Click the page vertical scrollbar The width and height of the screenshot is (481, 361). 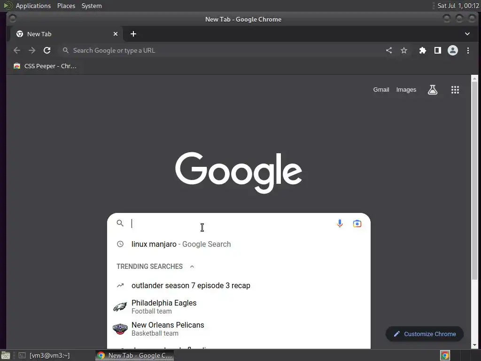click(x=474, y=181)
